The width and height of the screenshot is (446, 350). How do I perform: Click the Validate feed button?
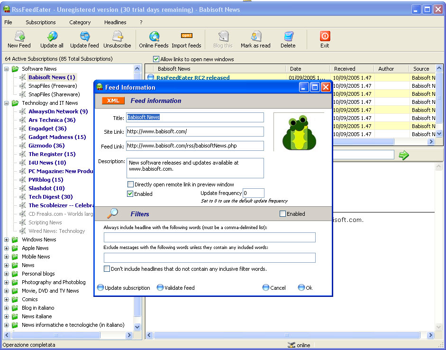(x=176, y=288)
